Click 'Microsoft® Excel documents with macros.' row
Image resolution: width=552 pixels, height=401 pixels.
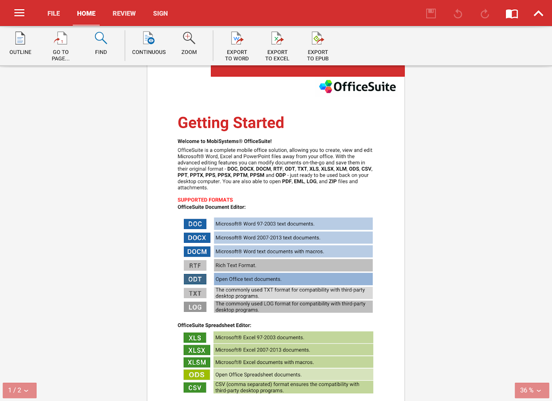click(293, 362)
